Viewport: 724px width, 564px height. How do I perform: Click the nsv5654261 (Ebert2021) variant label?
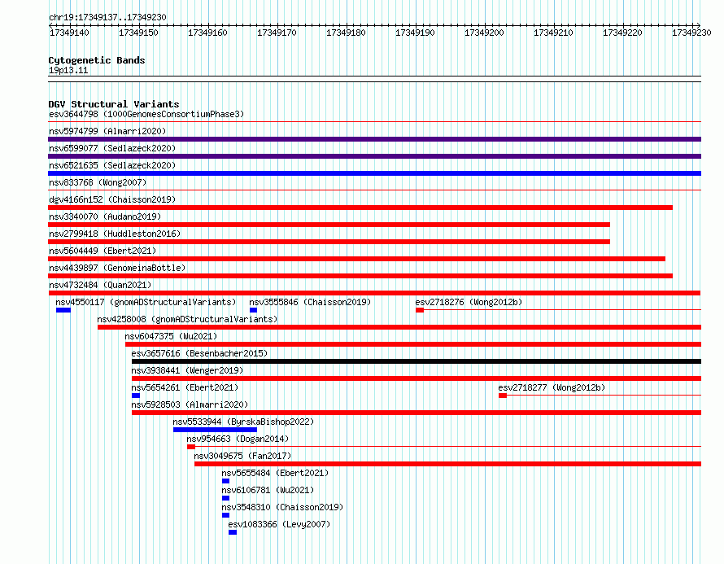[x=185, y=387]
